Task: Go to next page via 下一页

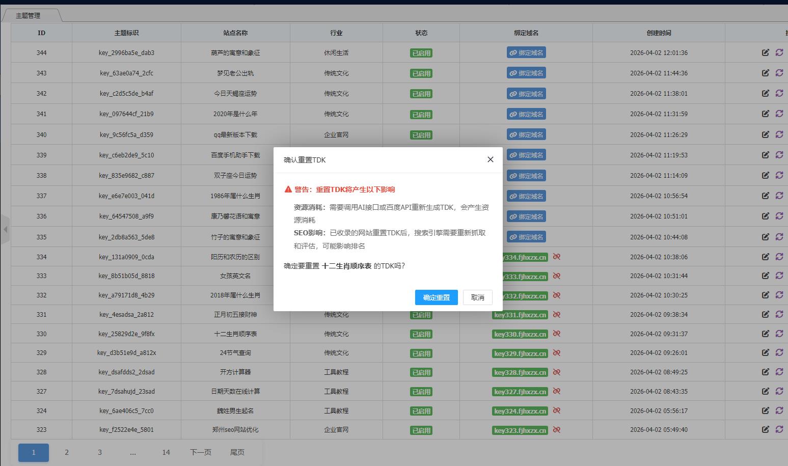Action: click(x=200, y=452)
